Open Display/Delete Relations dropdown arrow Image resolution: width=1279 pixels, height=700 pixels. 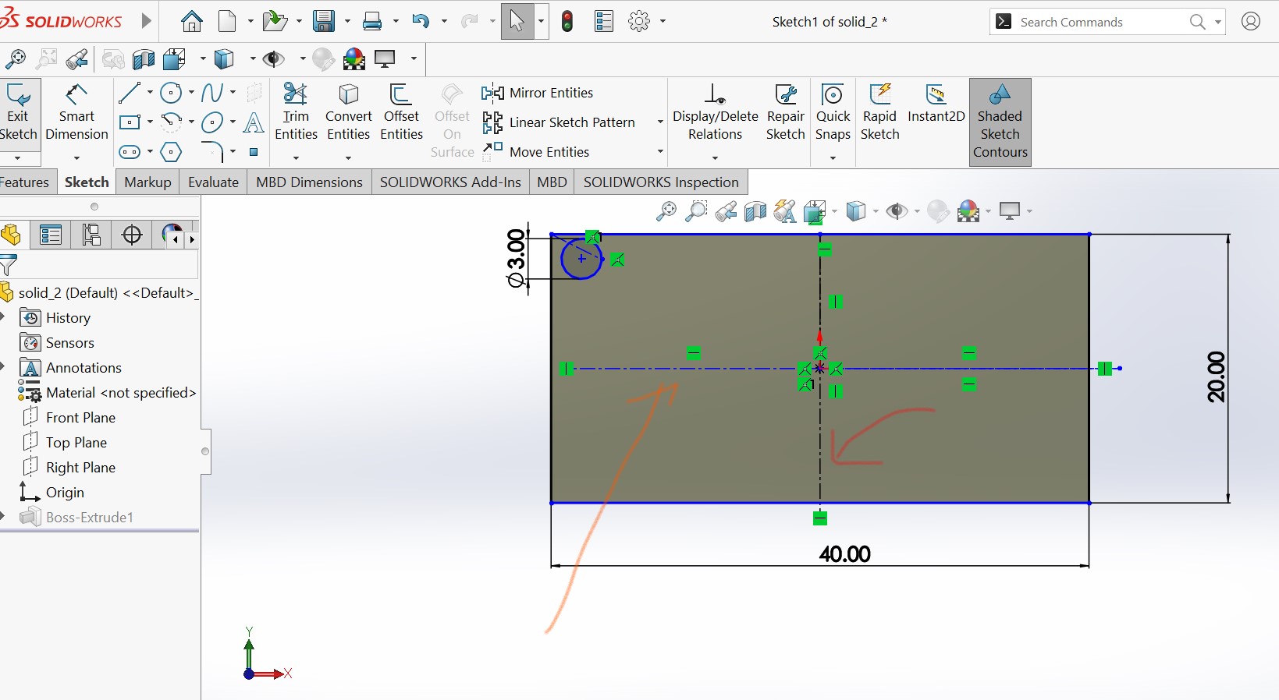[x=715, y=158]
